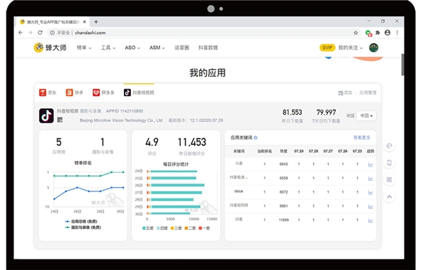Screen dimensions: 425x270
Task: Click the SVIP badge
Action: [x=327, y=47]
